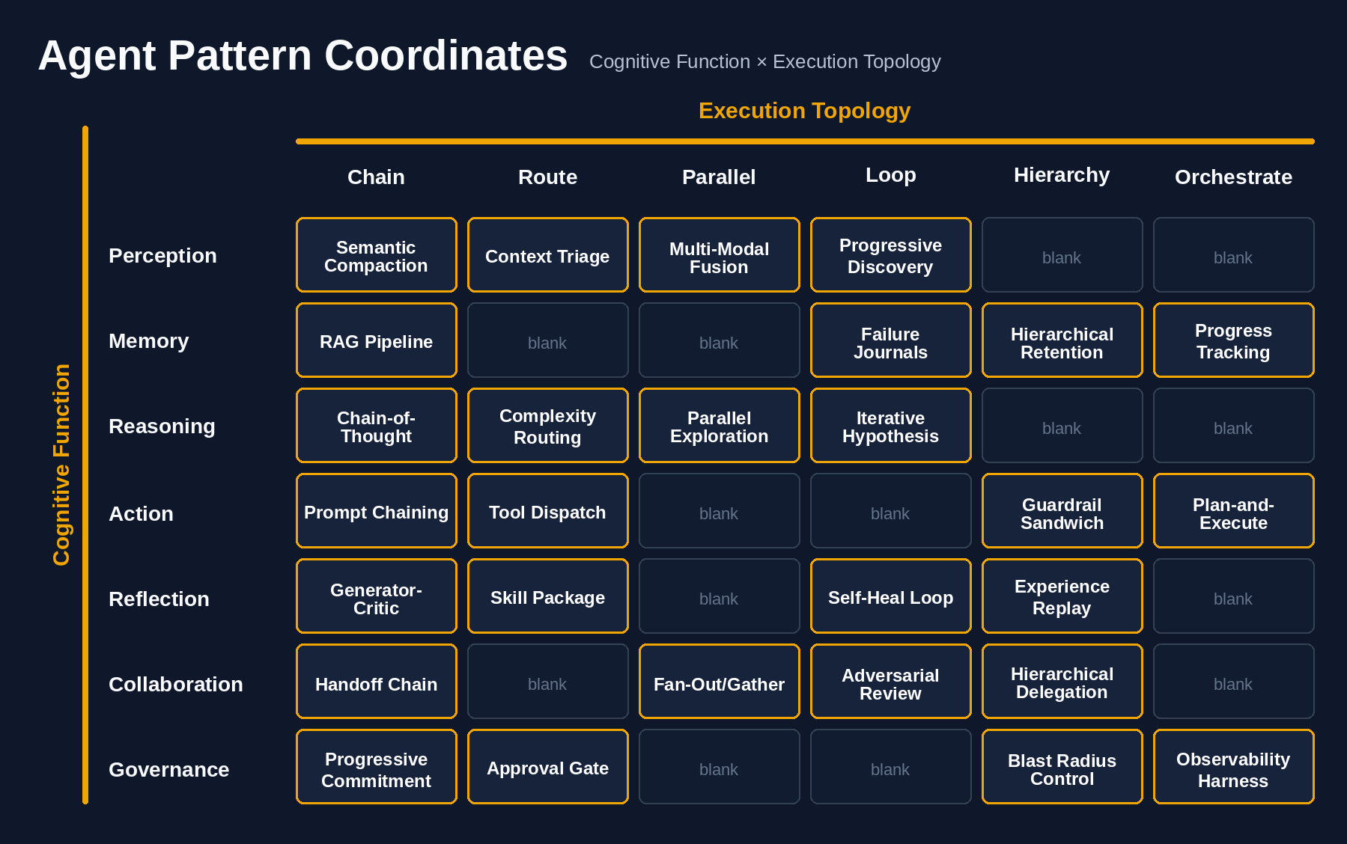Select the Route column header
Screen dimensions: 1347x844
(547, 177)
